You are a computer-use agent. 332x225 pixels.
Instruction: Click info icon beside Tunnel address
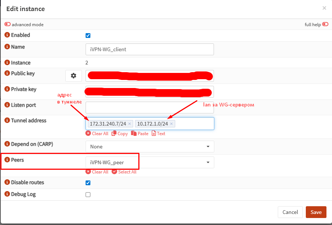[x=7, y=120]
